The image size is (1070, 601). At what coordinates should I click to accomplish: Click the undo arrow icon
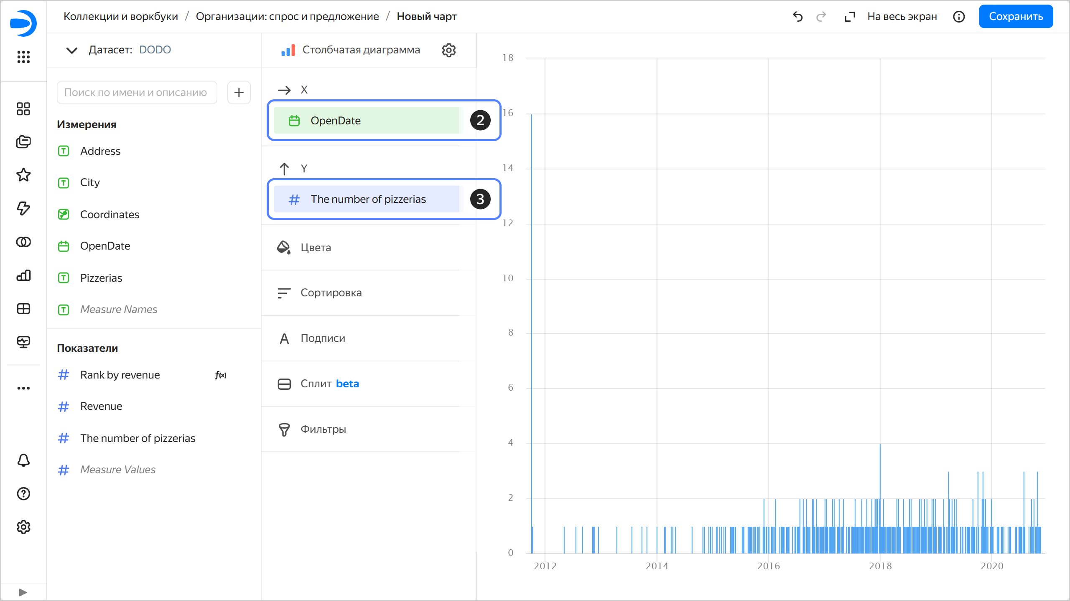(797, 17)
